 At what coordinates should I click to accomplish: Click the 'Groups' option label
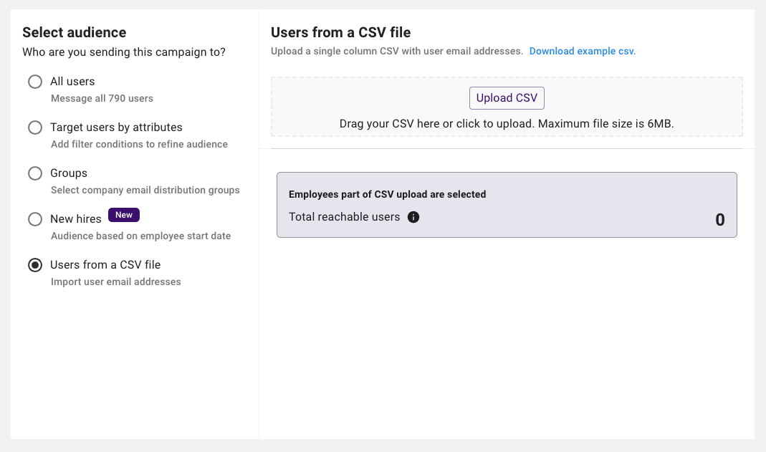69,173
